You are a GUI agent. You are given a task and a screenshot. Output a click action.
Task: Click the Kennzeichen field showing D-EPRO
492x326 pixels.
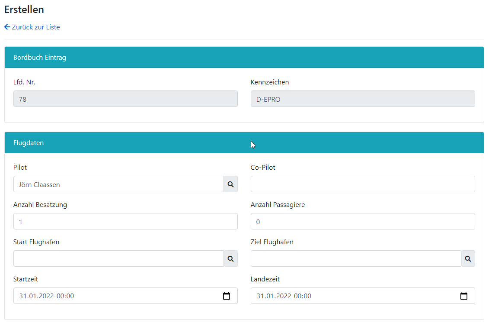coord(362,99)
